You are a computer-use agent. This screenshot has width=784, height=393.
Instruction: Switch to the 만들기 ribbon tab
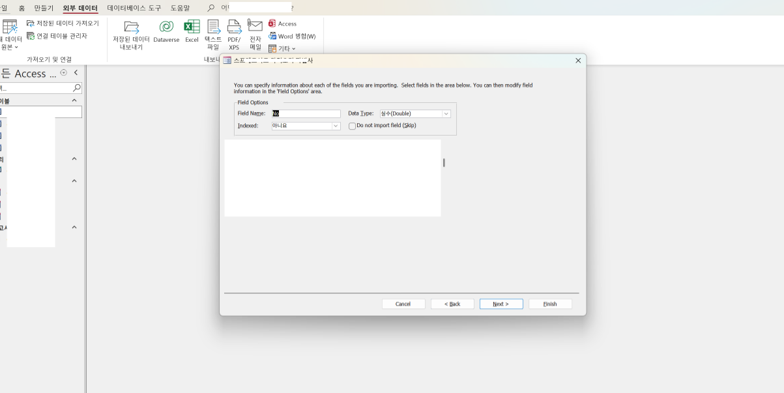click(44, 8)
